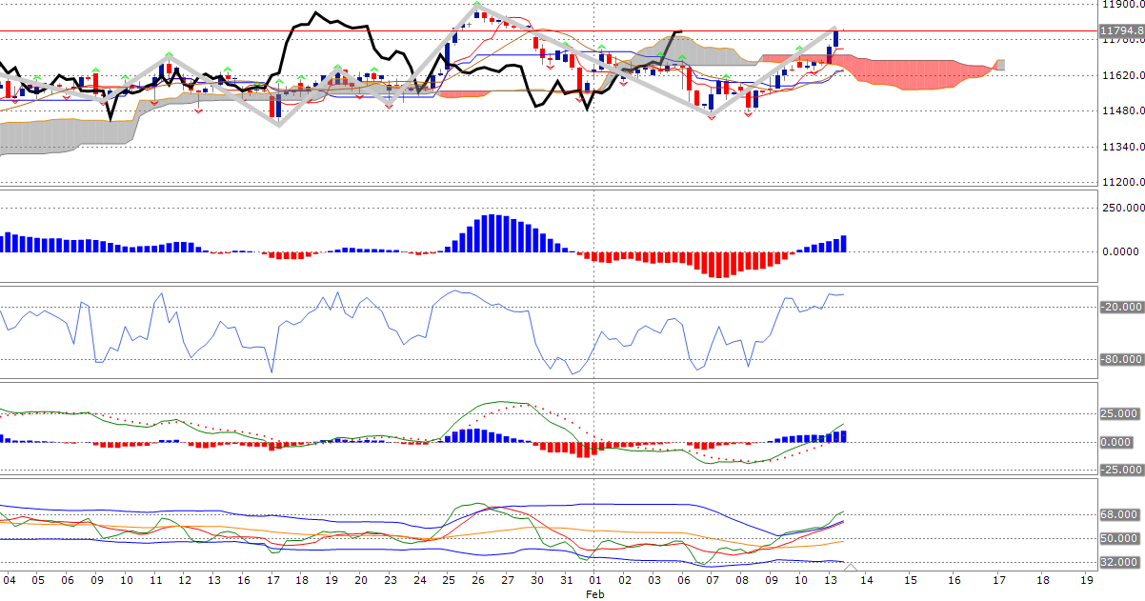Click the 250.000 indicator scale label

[x=1120, y=208]
